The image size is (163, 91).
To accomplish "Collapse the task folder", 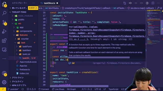I will point(23,43).
